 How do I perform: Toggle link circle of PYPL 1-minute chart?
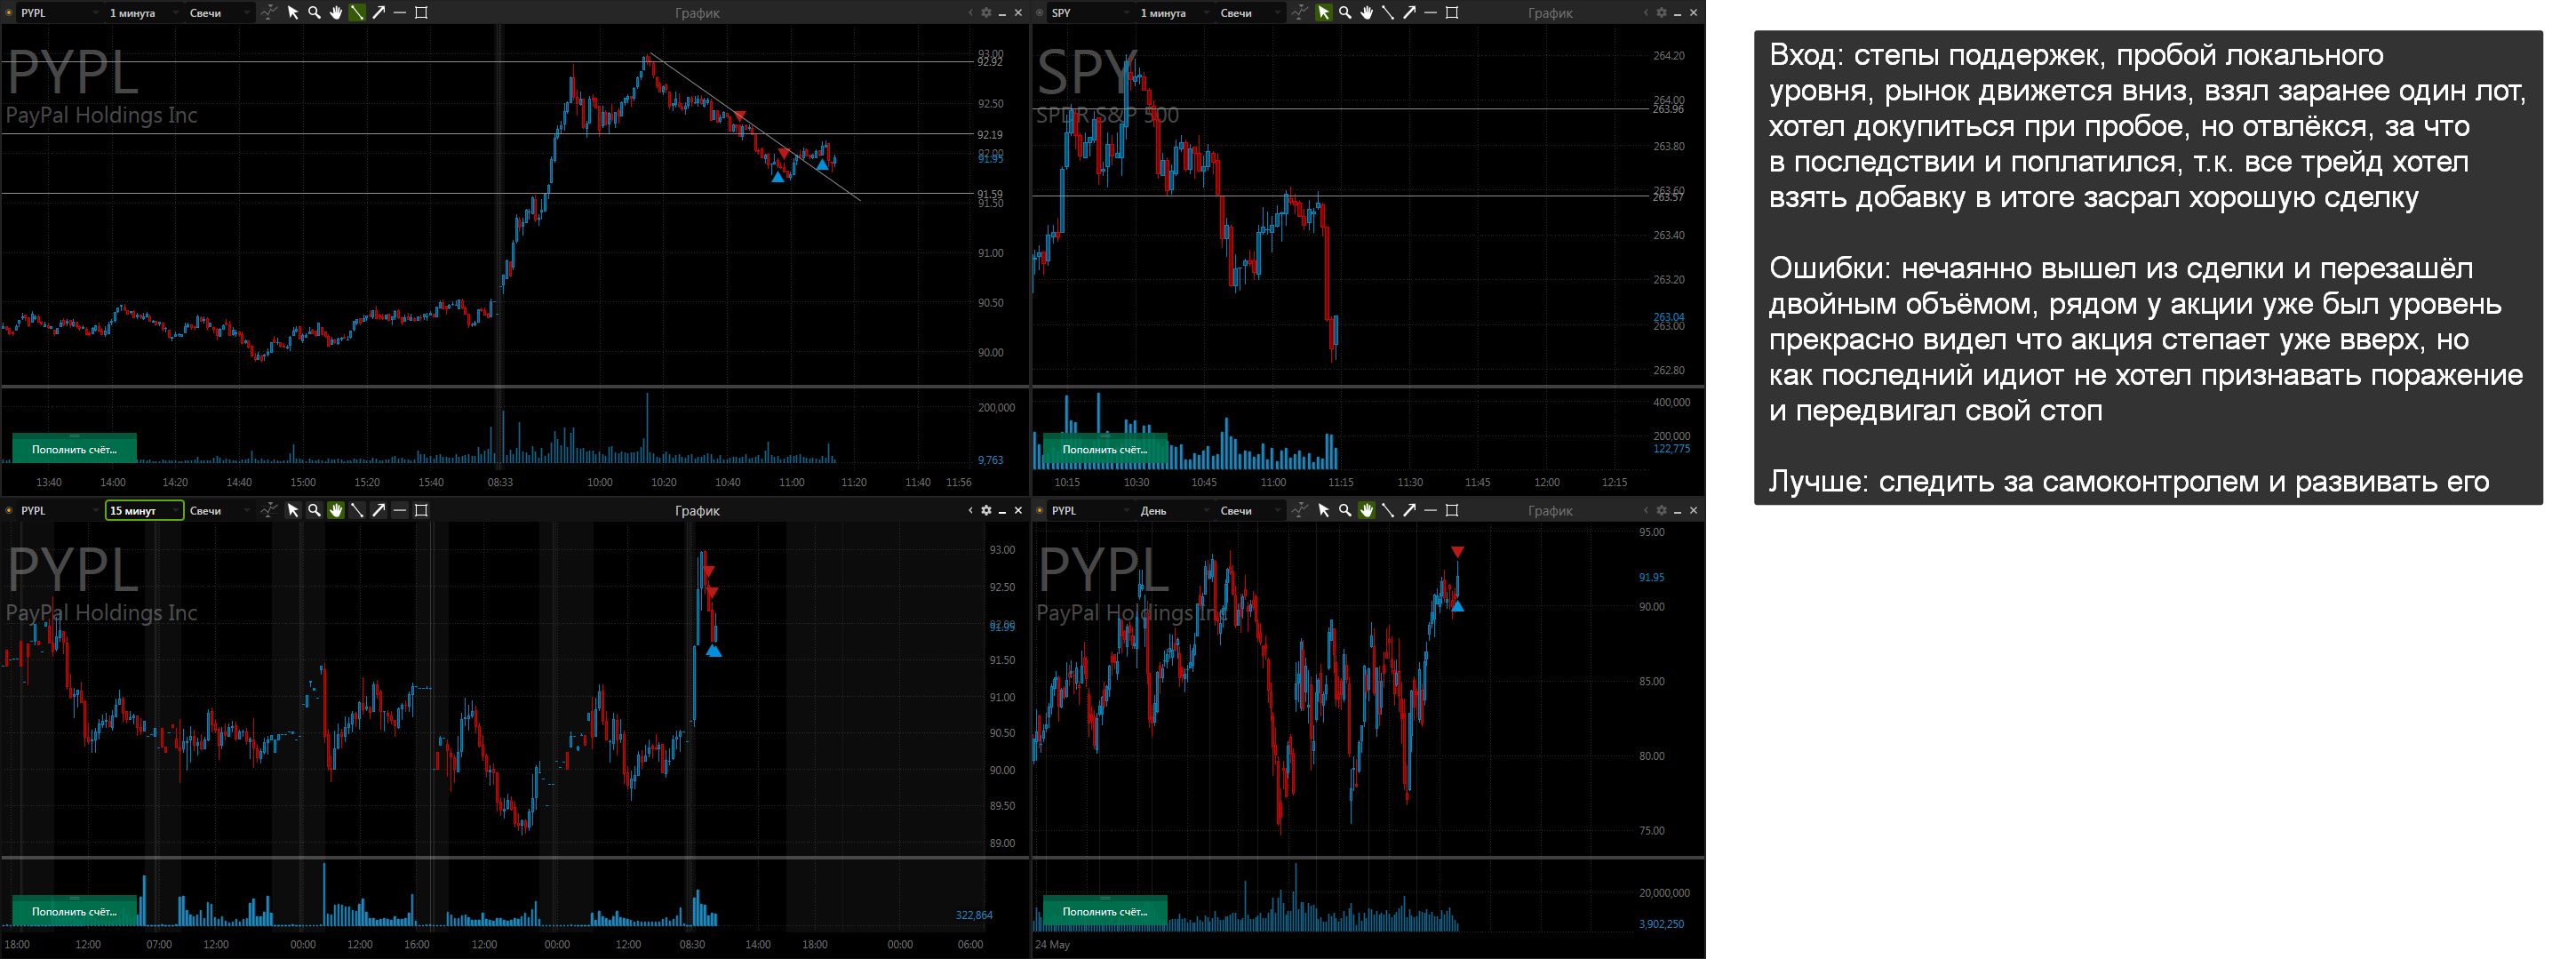[x=10, y=12]
